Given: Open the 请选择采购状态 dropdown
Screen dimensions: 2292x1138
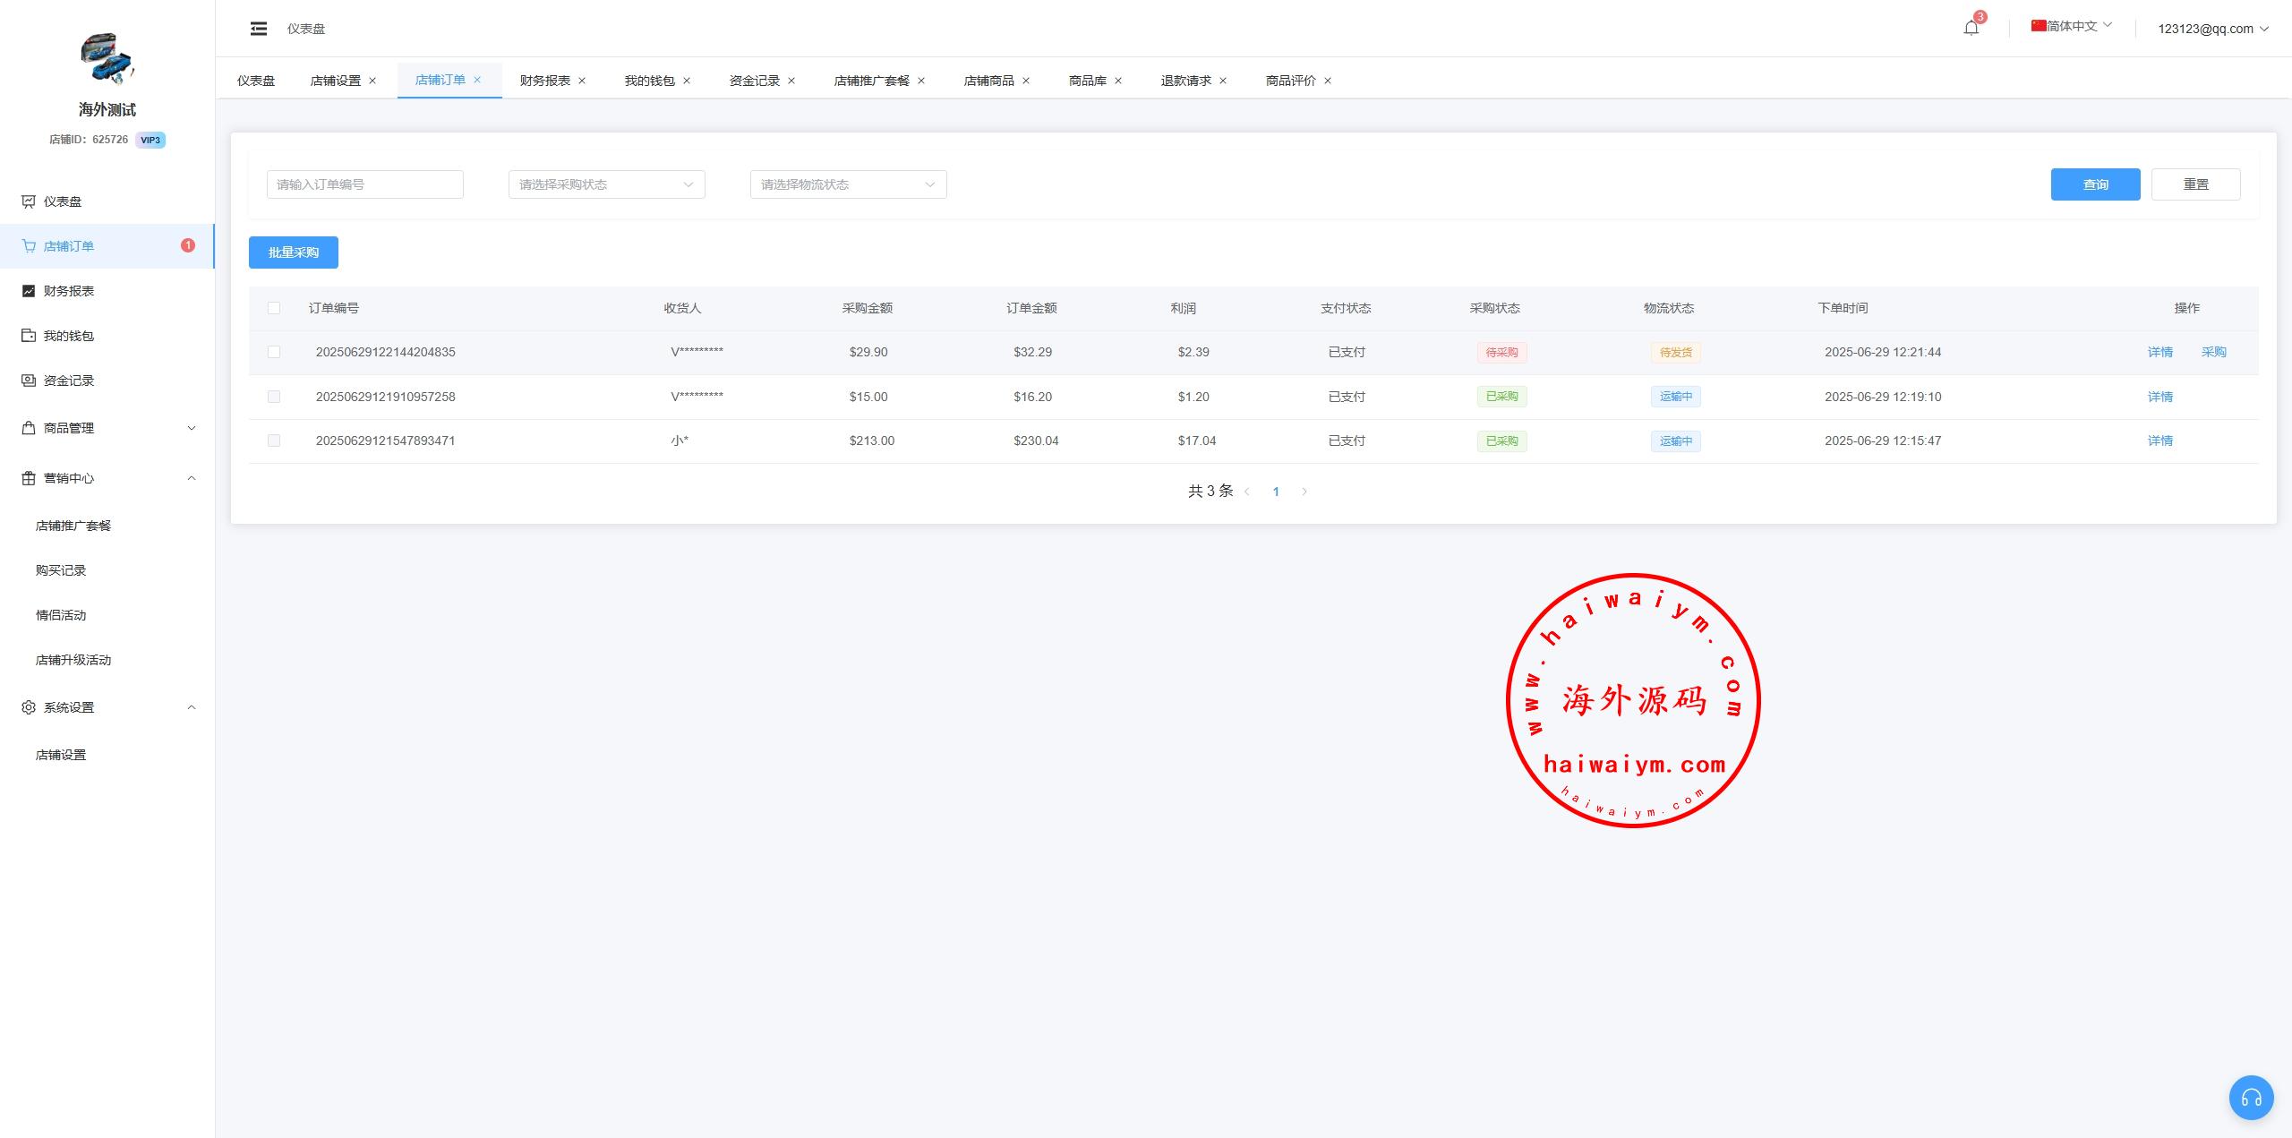Looking at the screenshot, I should click(x=606, y=184).
